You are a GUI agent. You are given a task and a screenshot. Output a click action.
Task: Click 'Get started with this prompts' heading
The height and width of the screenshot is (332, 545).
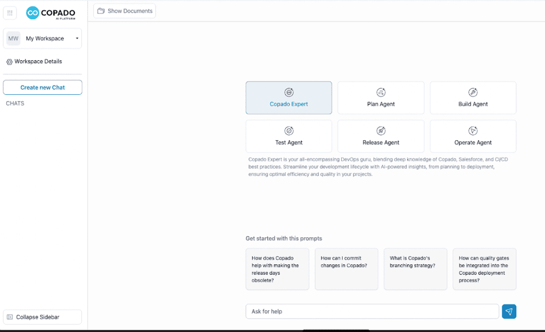(x=284, y=238)
